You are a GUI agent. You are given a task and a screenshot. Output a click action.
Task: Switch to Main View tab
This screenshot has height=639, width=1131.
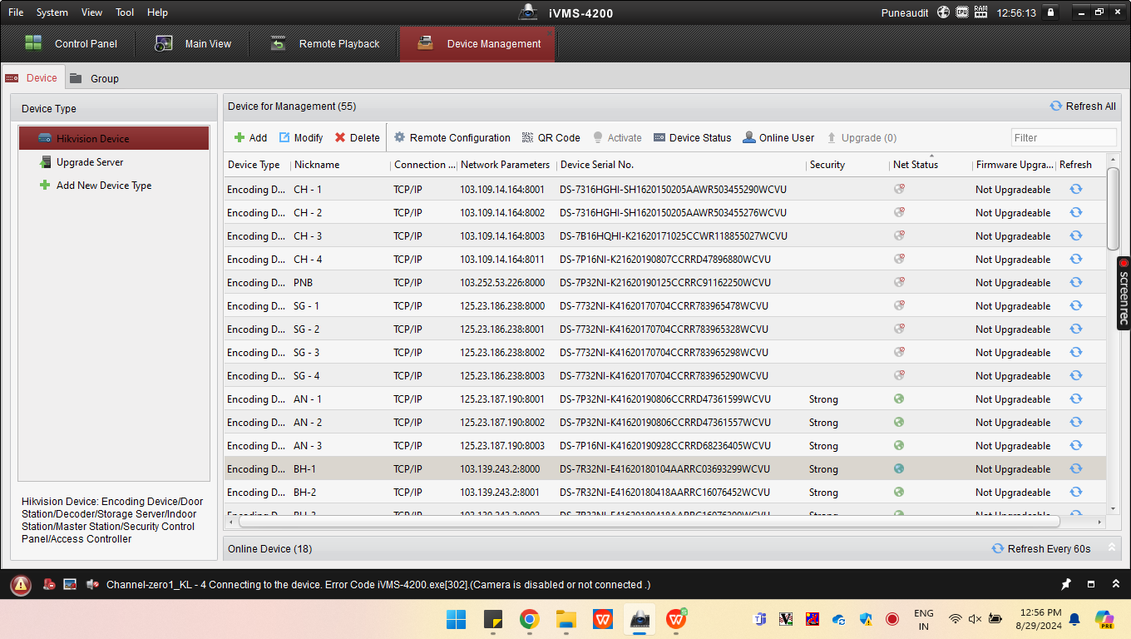tap(194, 44)
